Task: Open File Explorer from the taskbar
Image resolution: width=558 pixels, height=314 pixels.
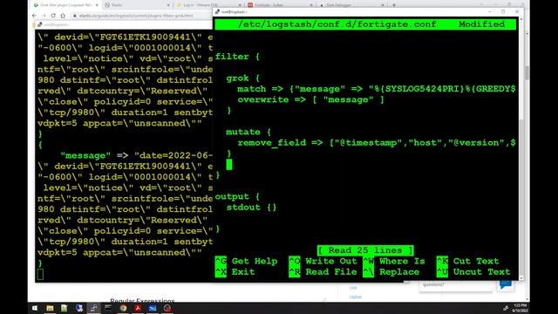Action: (x=50, y=308)
